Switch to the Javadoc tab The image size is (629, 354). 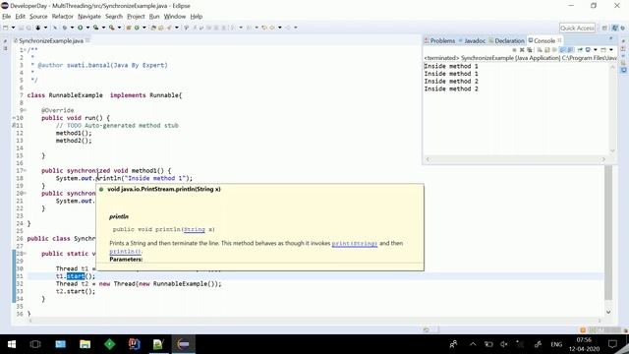472,40
